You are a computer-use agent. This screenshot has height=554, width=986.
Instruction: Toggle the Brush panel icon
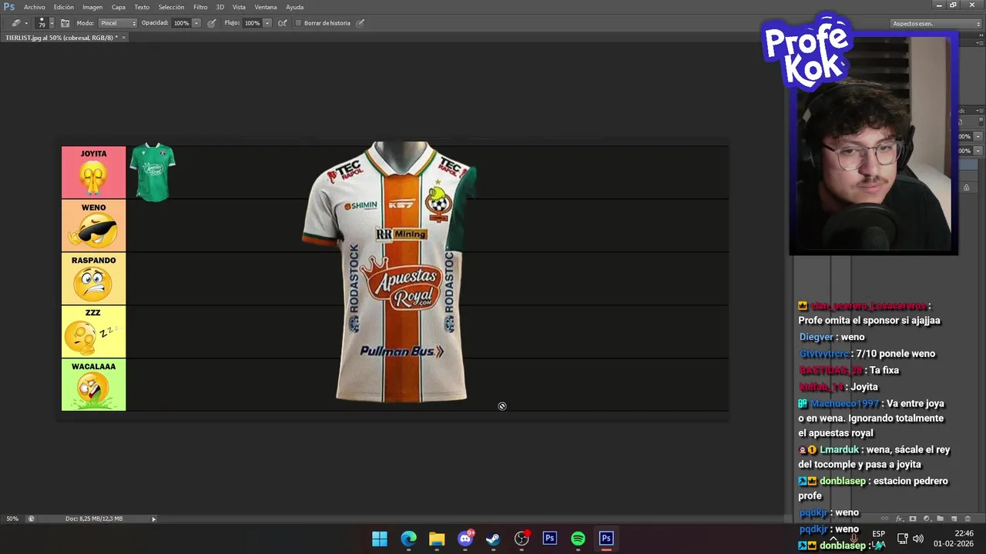[65, 23]
